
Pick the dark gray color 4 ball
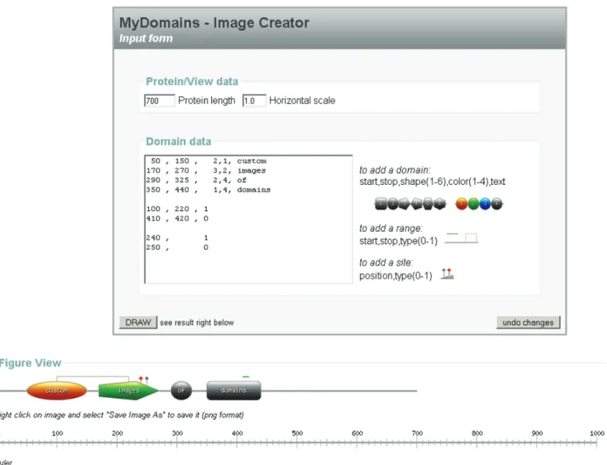tap(496, 204)
